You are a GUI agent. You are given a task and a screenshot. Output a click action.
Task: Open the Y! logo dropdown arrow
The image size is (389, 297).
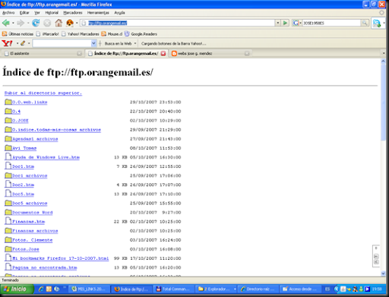[x=17, y=43]
